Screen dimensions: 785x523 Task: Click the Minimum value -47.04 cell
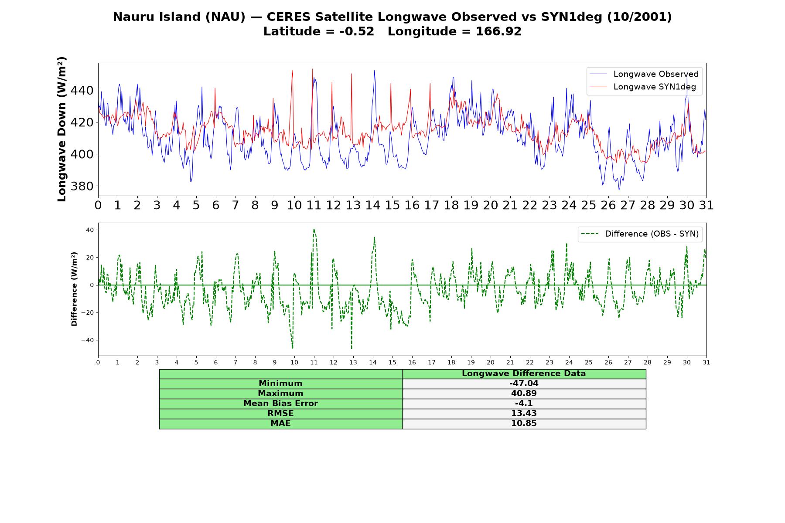524,384
